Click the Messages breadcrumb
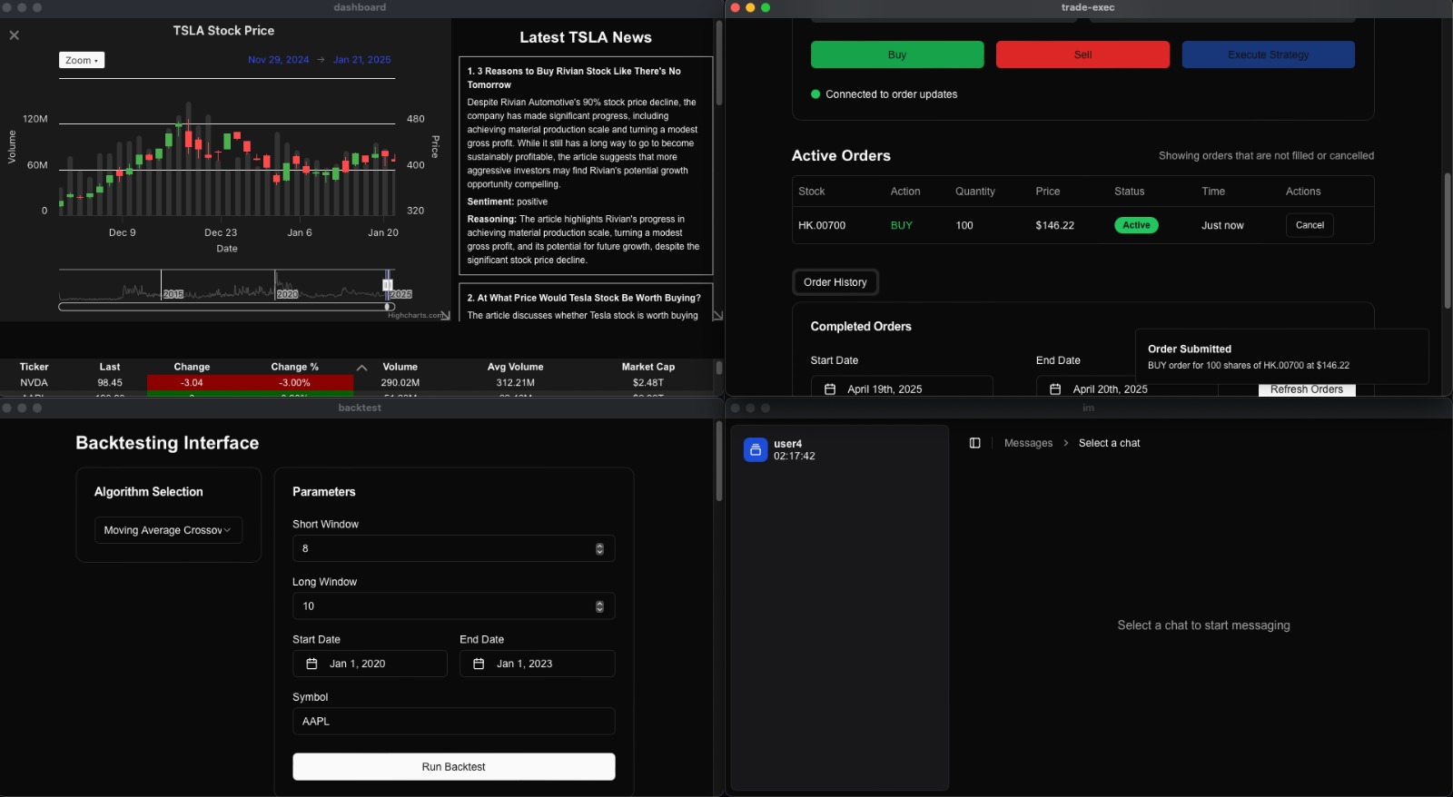Image resolution: width=1453 pixels, height=797 pixels. [1028, 443]
